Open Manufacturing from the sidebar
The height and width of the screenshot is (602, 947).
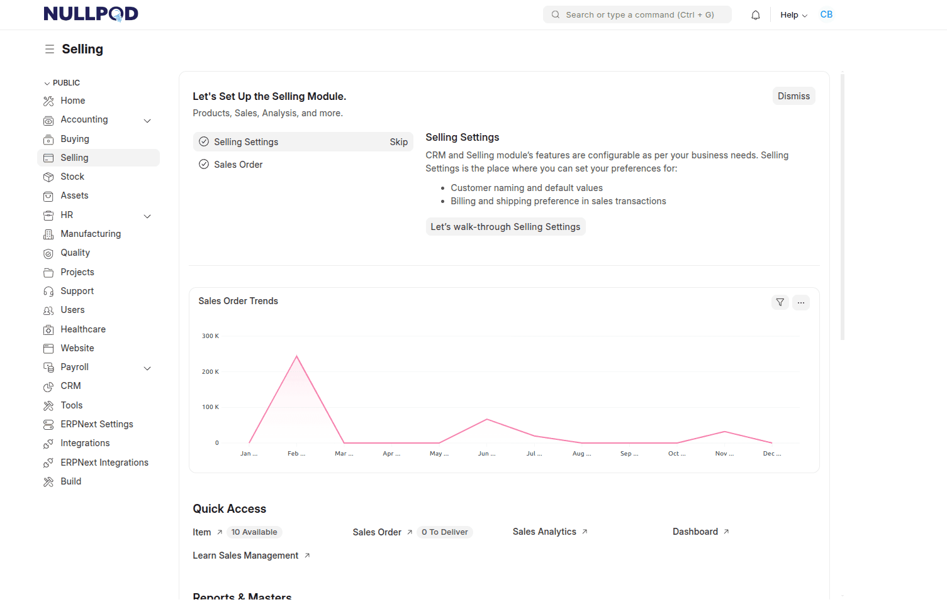pos(91,234)
